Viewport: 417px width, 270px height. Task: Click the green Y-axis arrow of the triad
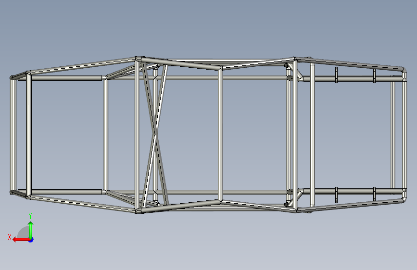coord(31,230)
